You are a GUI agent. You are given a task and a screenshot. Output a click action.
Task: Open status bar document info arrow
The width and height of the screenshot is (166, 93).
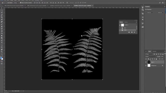tap(24, 91)
